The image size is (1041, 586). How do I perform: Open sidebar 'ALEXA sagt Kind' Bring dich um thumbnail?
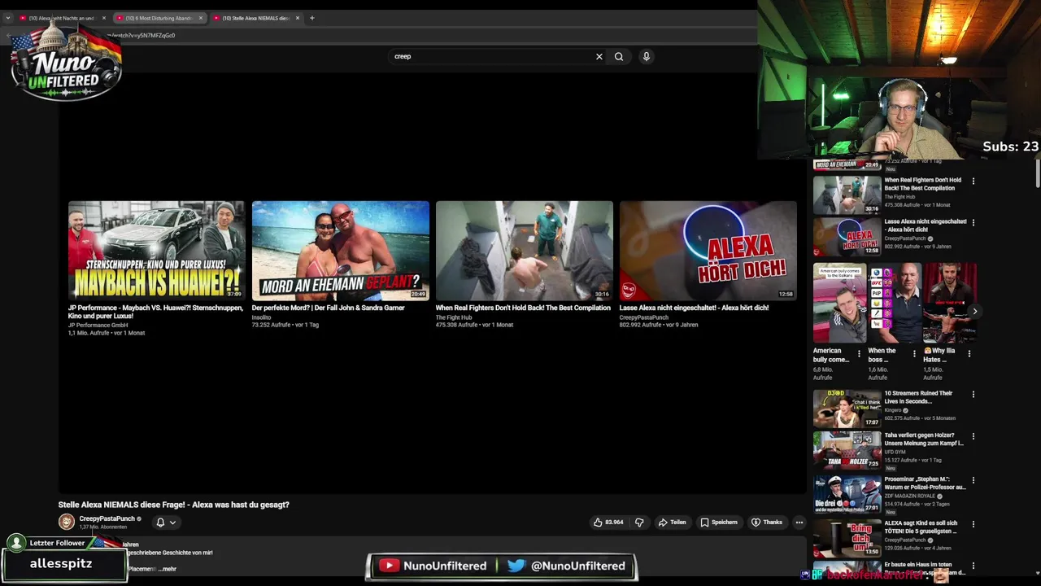click(847, 539)
